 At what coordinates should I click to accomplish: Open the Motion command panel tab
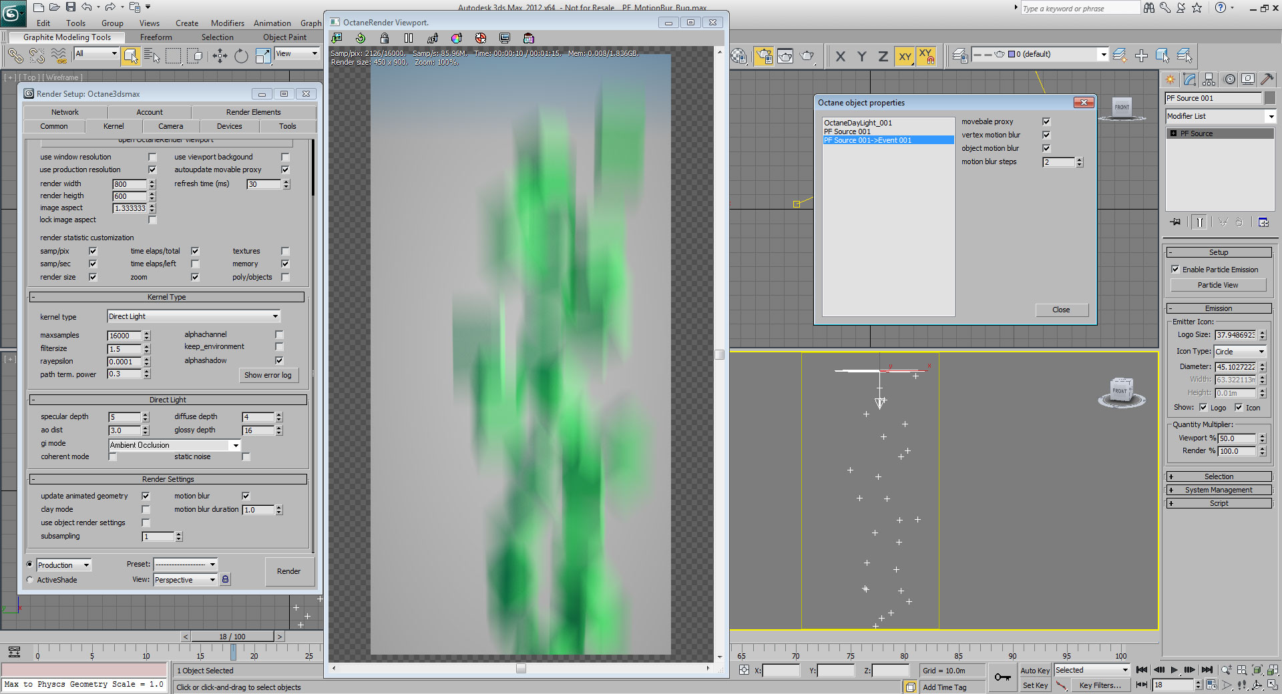coord(1229,79)
